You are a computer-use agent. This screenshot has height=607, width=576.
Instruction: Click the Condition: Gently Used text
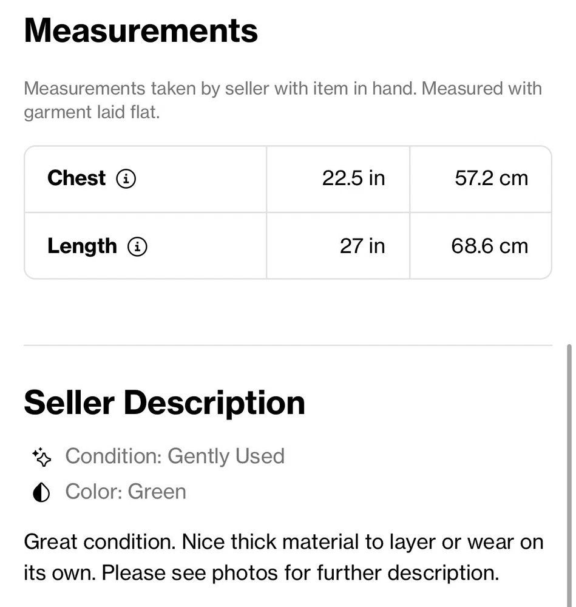point(175,456)
